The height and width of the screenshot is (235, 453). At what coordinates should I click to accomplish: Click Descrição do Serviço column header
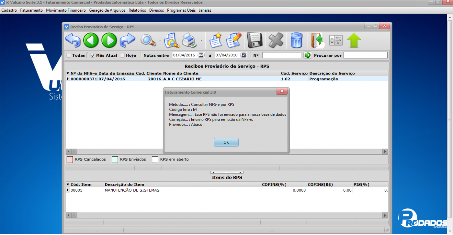(x=332, y=73)
